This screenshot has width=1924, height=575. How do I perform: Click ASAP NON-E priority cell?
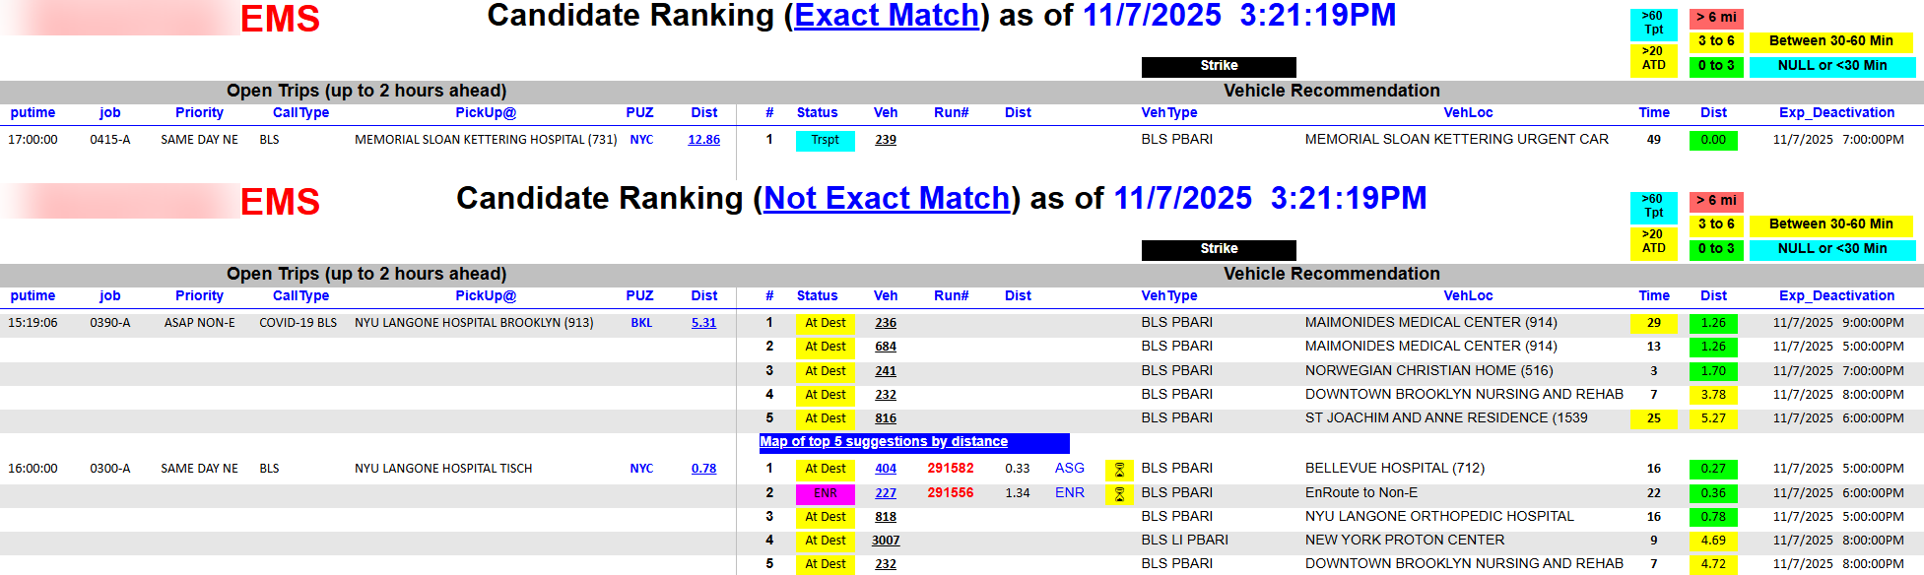[x=200, y=323]
